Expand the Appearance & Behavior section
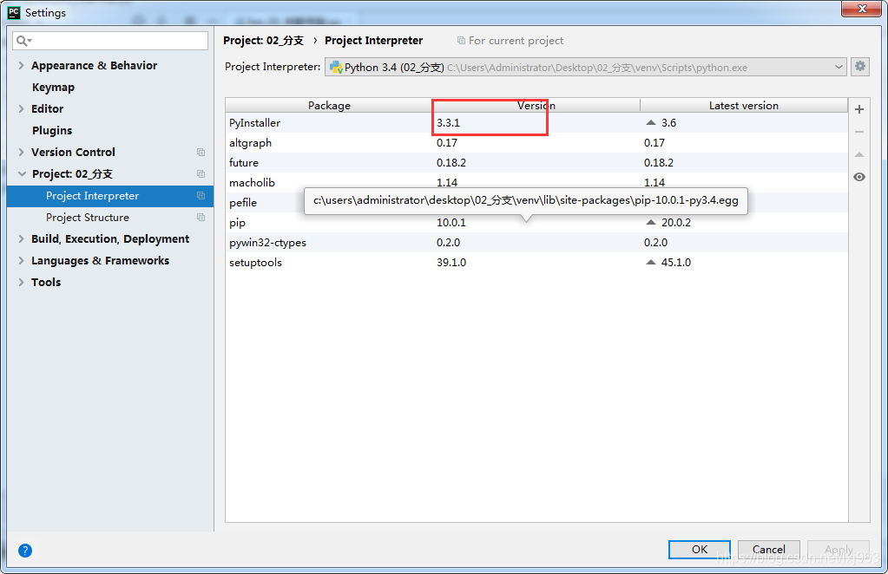The height and width of the screenshot is (574, 888). click(21, 66)
